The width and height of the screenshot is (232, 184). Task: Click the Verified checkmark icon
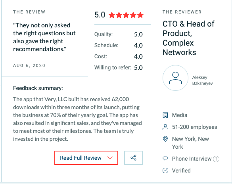(x=165, y=171)
